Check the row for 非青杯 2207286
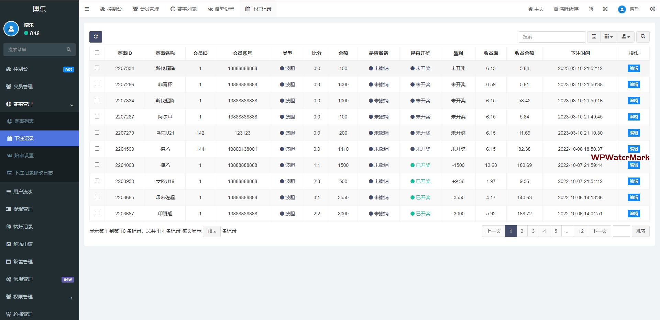This screenshot has height=320, width=660. click(x=97, y=84)
